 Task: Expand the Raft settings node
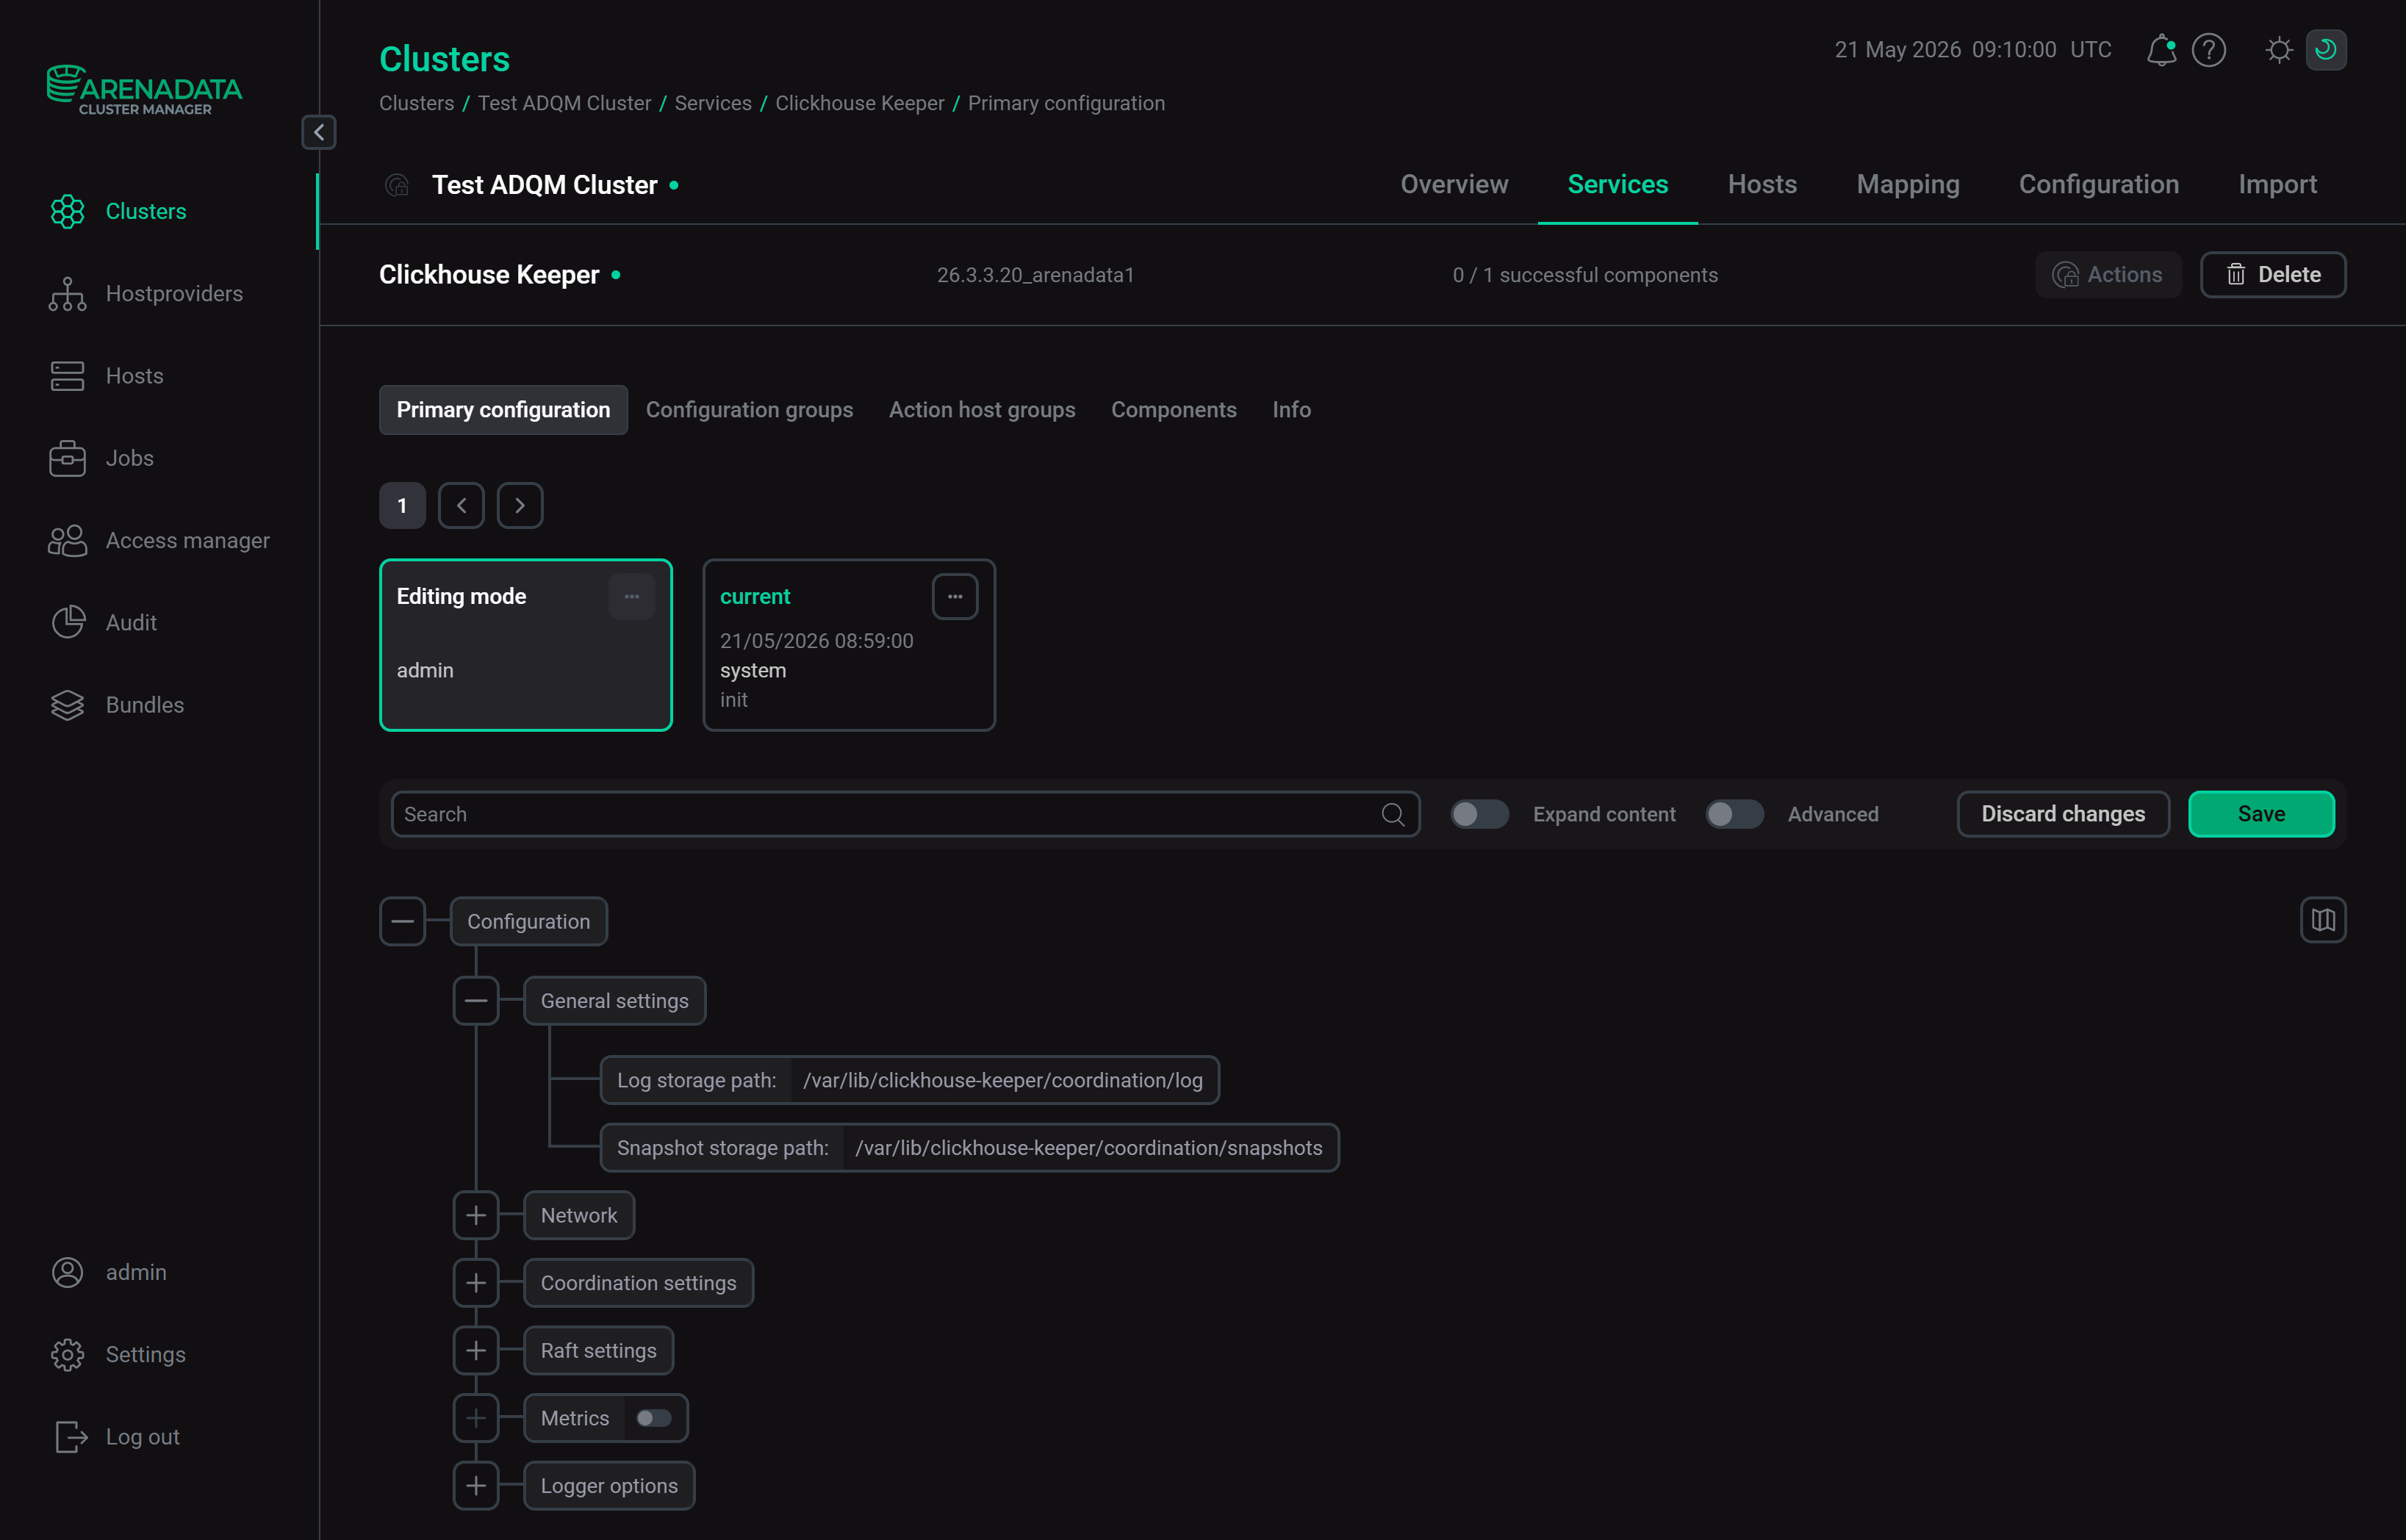[476, 1350]
